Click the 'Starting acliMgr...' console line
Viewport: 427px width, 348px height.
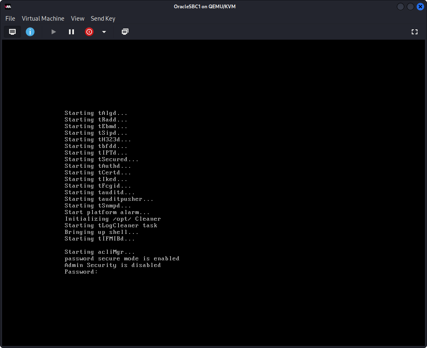(100, 252)
